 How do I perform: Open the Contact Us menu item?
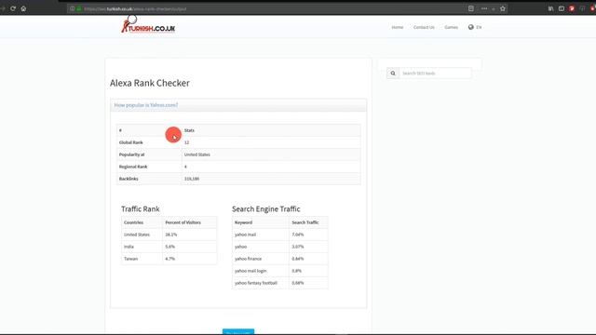click(x=424, y=27)
